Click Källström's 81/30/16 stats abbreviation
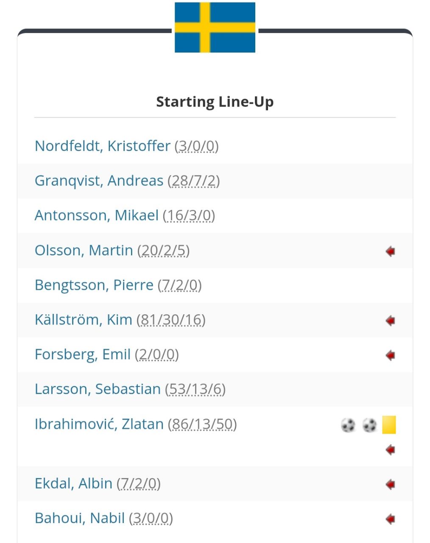Image resolution: width=430 pixels, height=543 pixels. coord(171,320)
